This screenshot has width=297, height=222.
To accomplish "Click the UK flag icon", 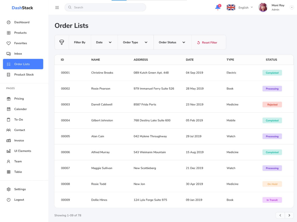I will point(231,7).
